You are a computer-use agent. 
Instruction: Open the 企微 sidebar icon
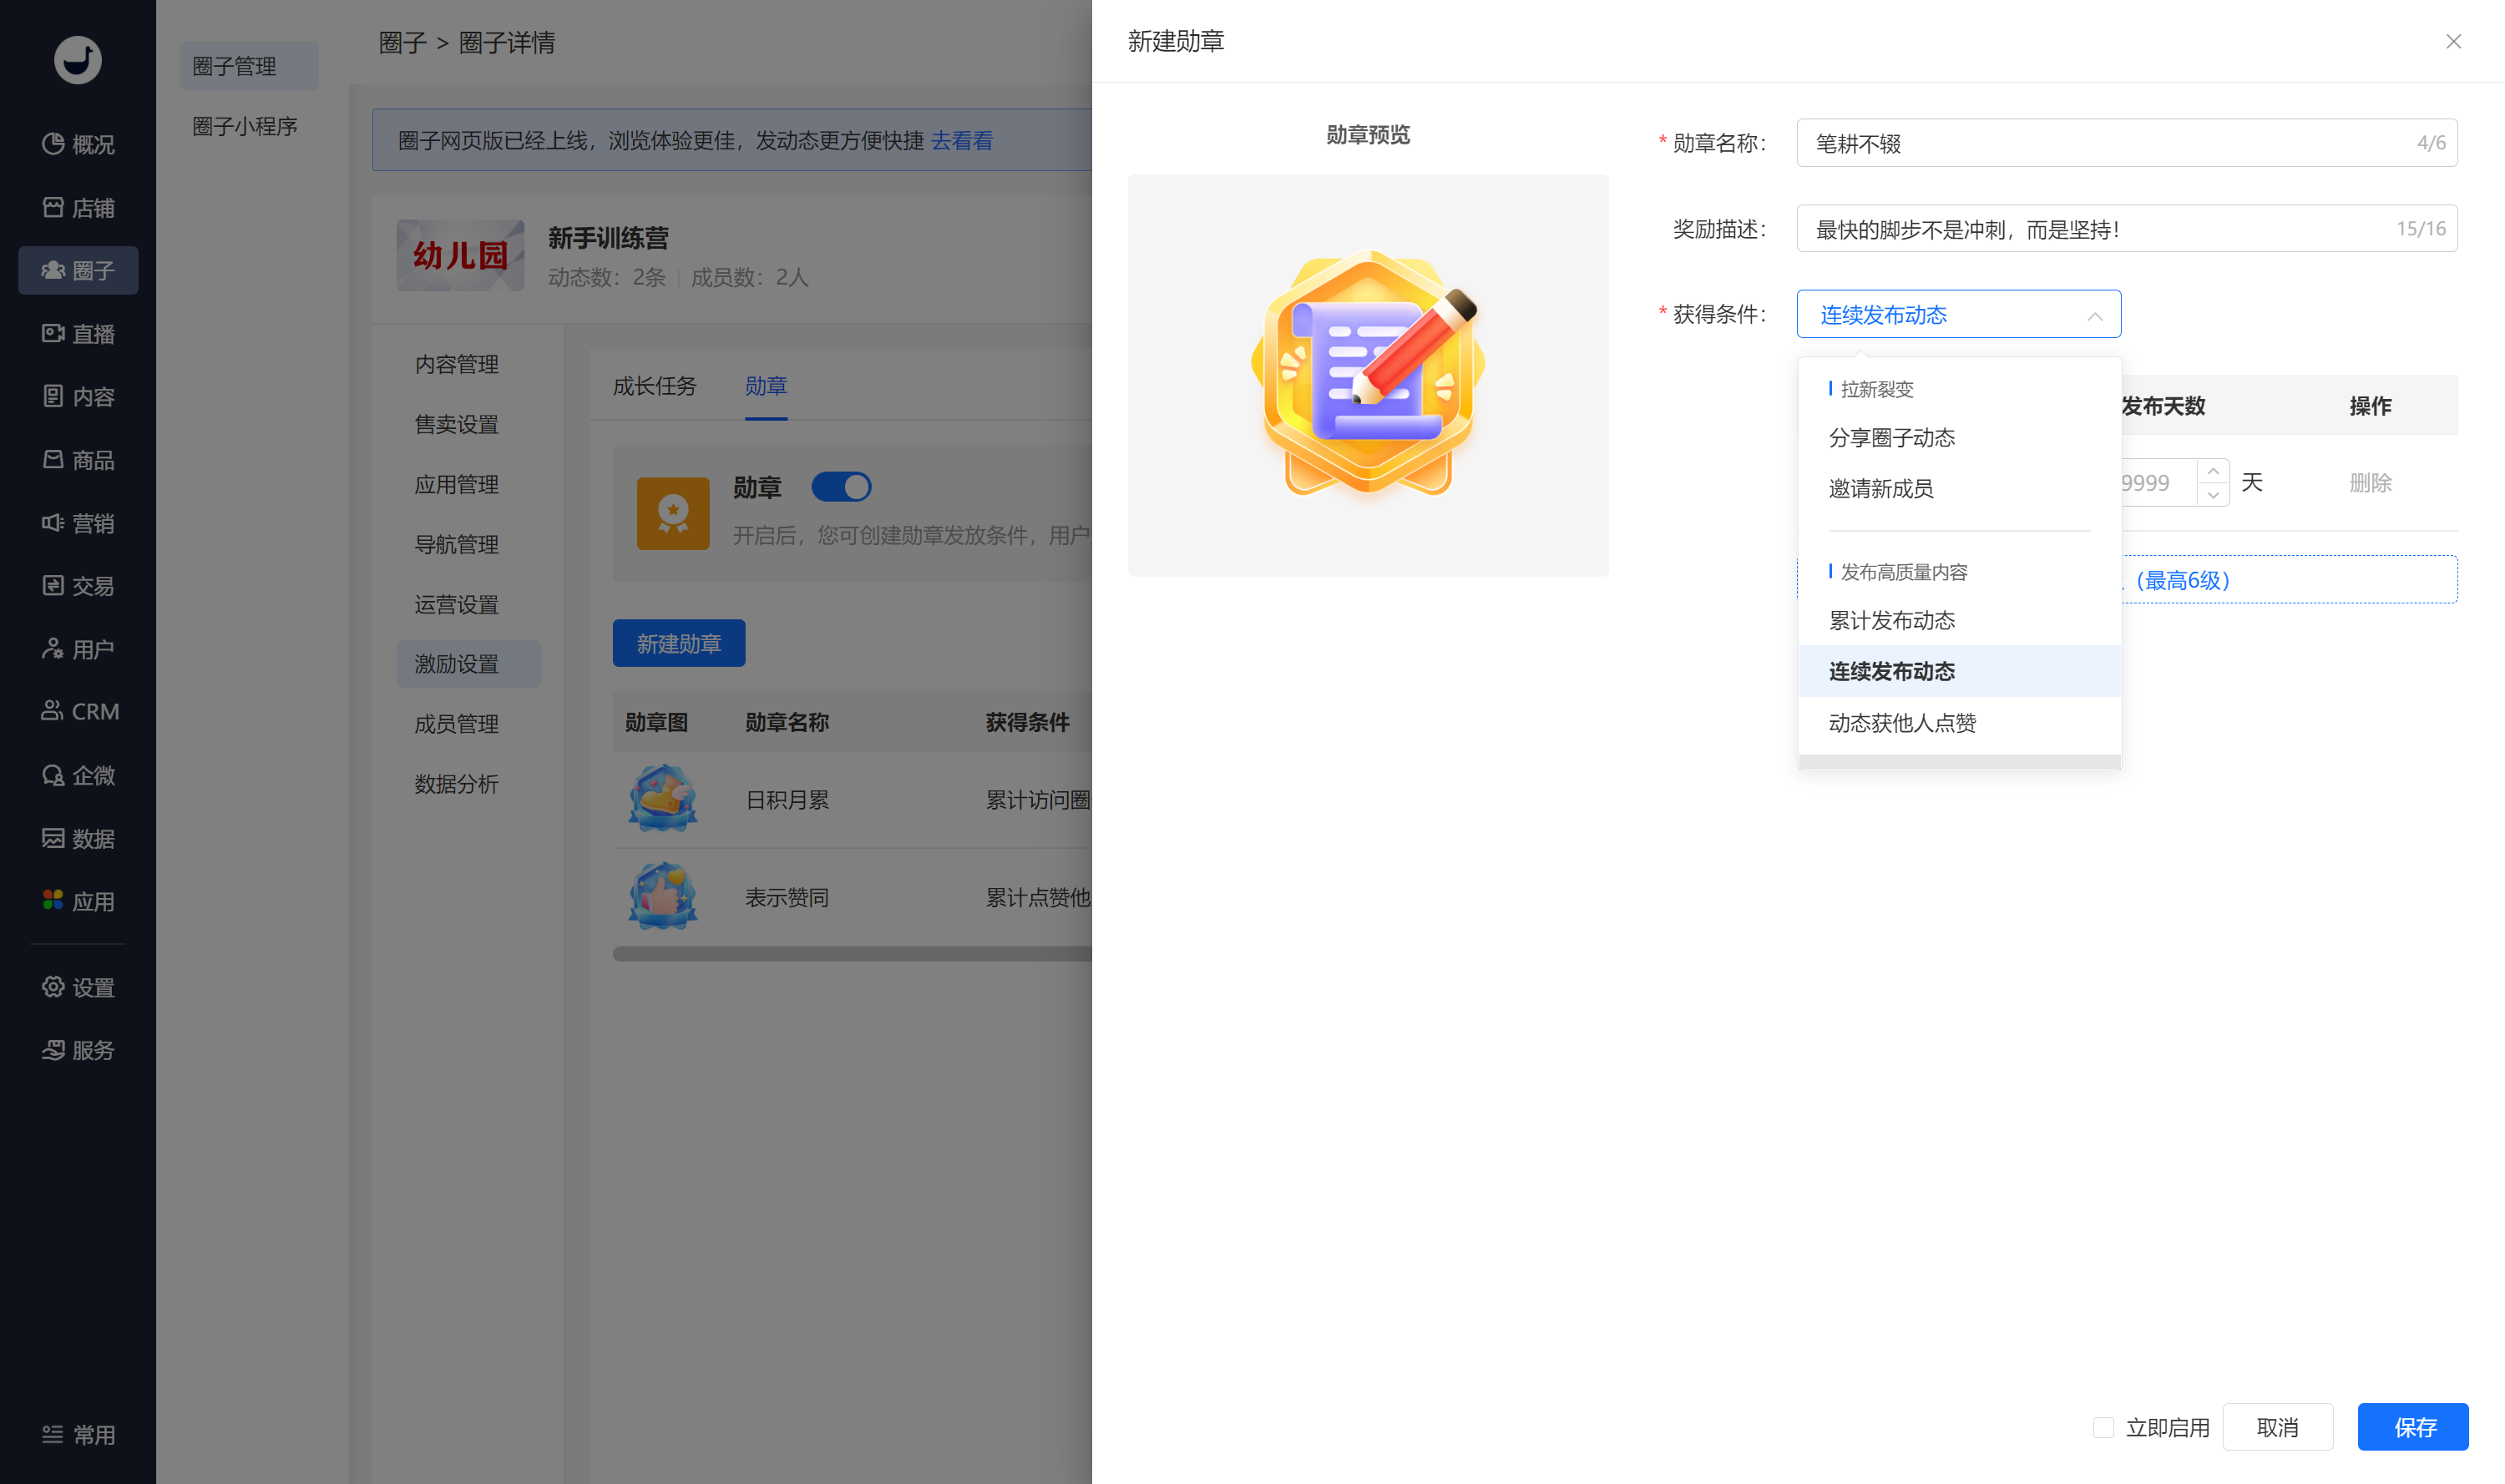coord(53,775)
